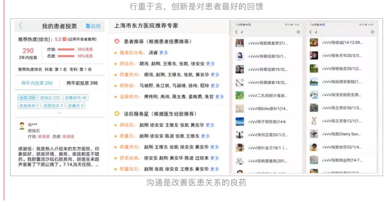Image resolution: width=388 pixels, height=201 pixels.
Task: Open 更多 for 胆囊炎 service-star experts
Action: [x=205, y=136]
